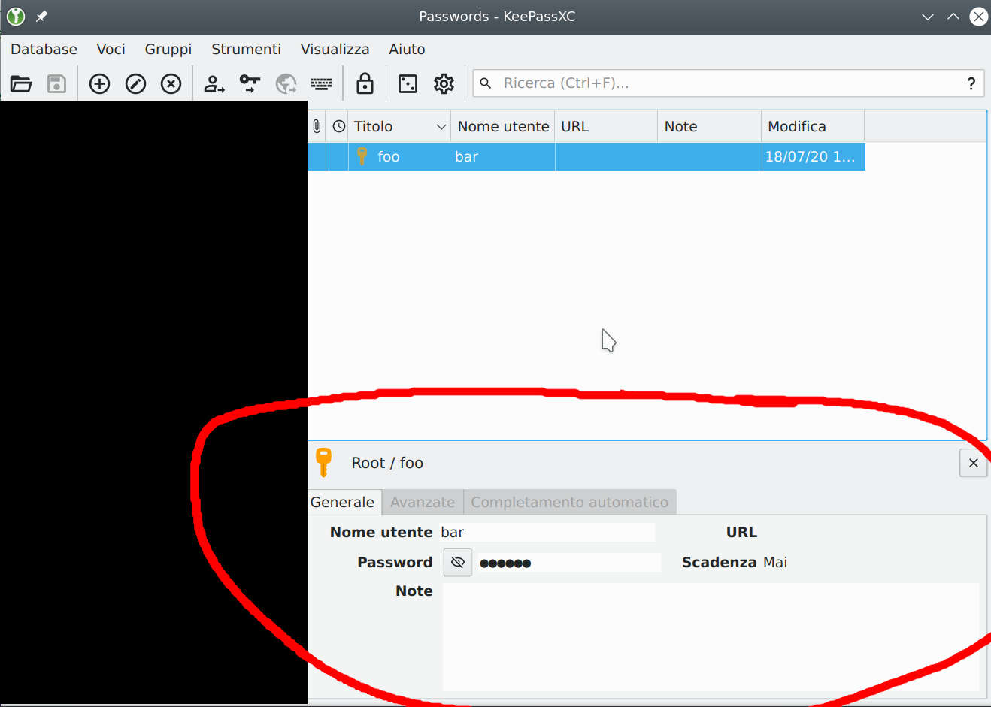Click the Ricerca search input field
This screenshot has width=991, height=707.
coord(729,83)
